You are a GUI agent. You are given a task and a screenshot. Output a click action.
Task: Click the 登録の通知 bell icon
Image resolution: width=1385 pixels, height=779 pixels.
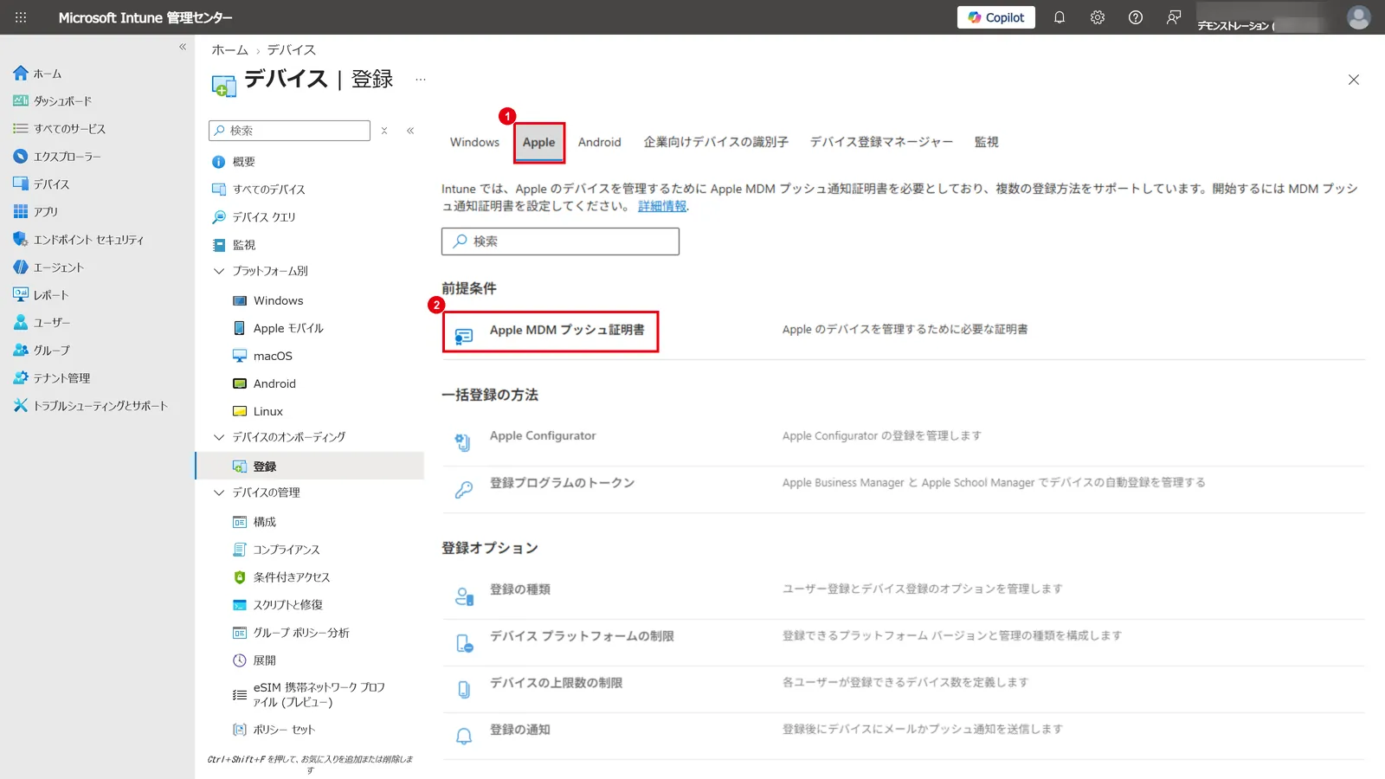pos(464,736)
